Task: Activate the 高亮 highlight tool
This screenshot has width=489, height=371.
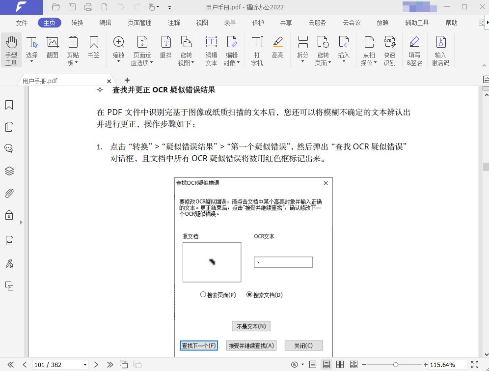Action: (x=278, y=47)
